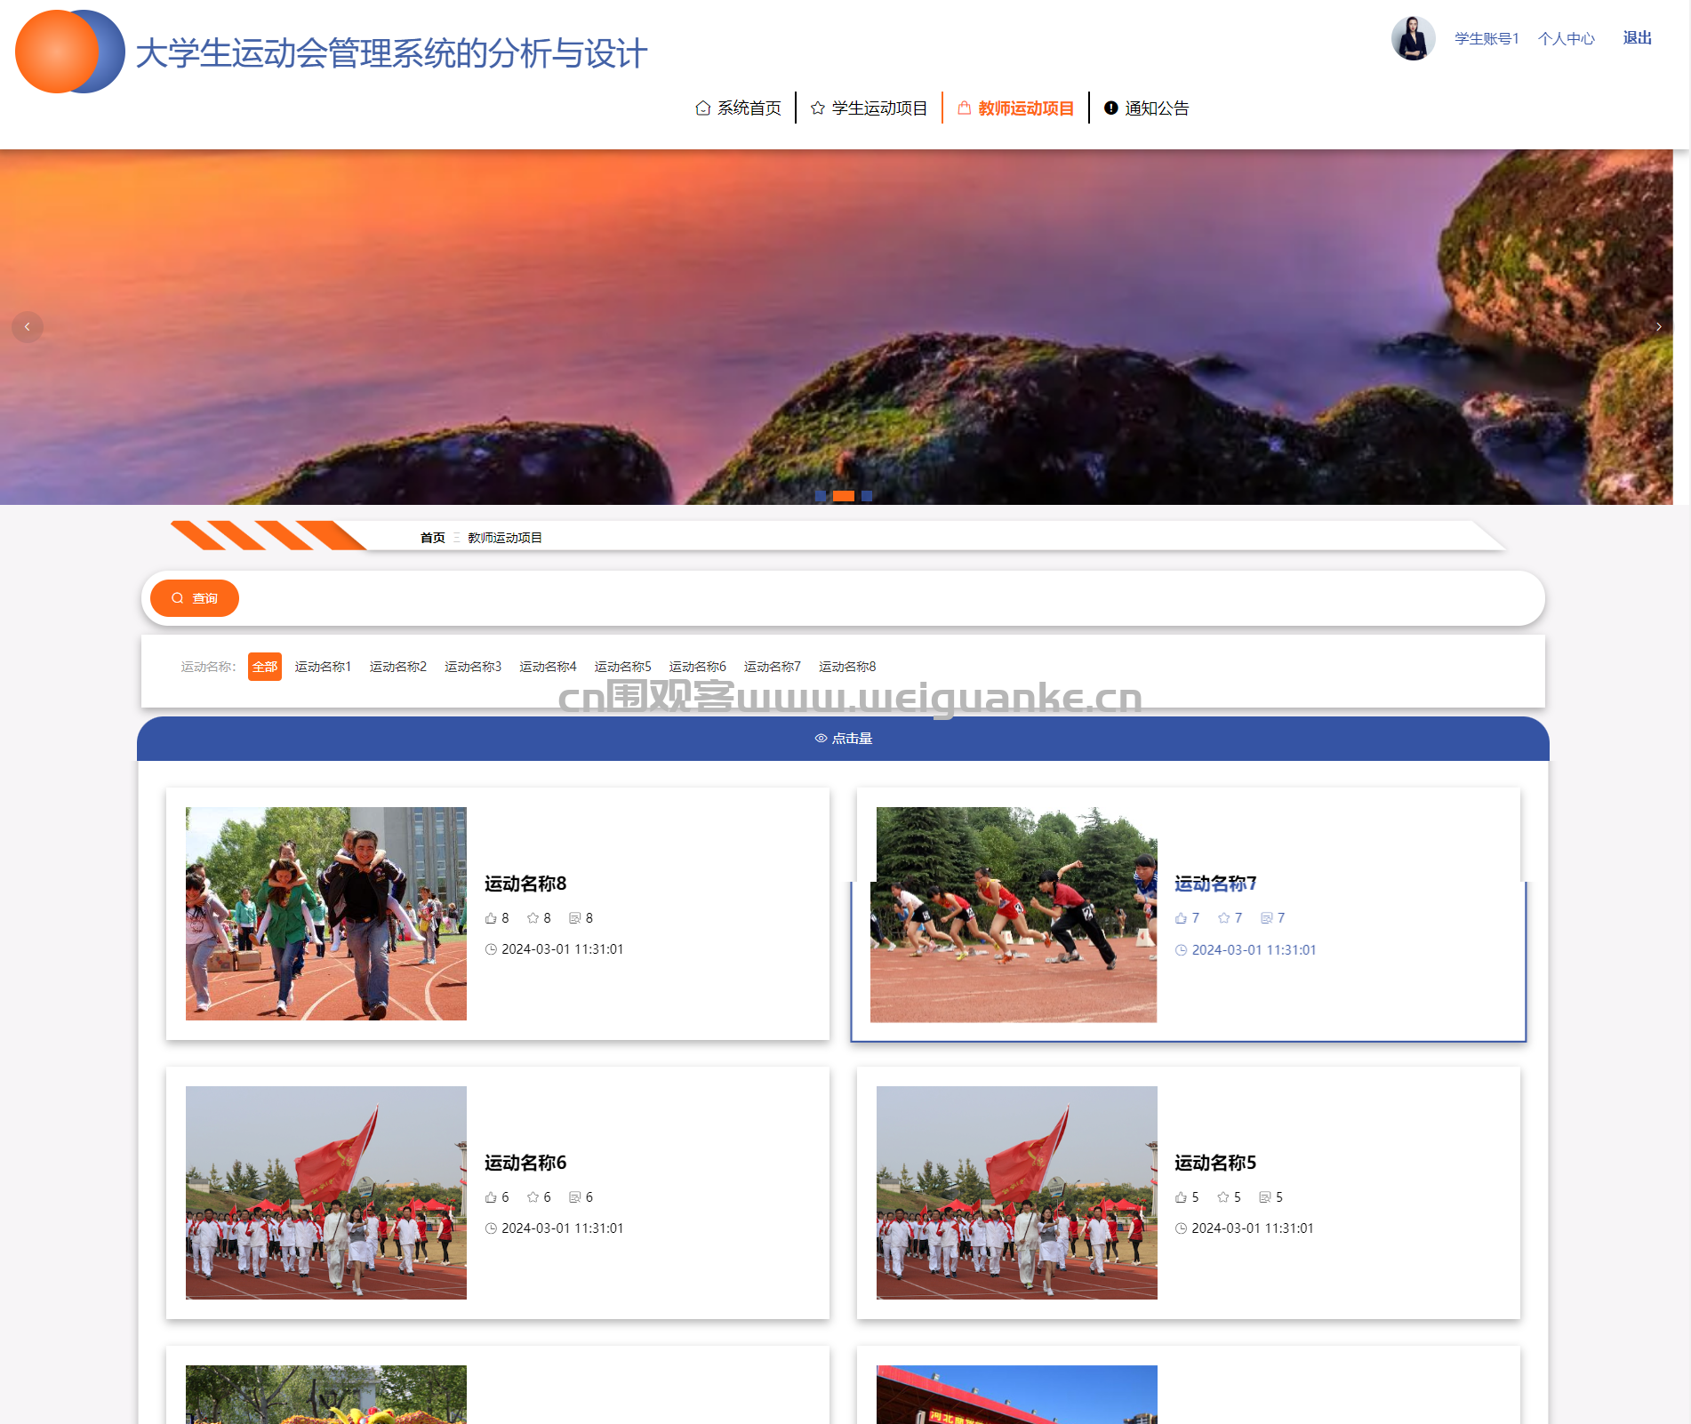Filter by 运动名称7
Viewport: 1691px width, 1424px height.
pos(772,667)
